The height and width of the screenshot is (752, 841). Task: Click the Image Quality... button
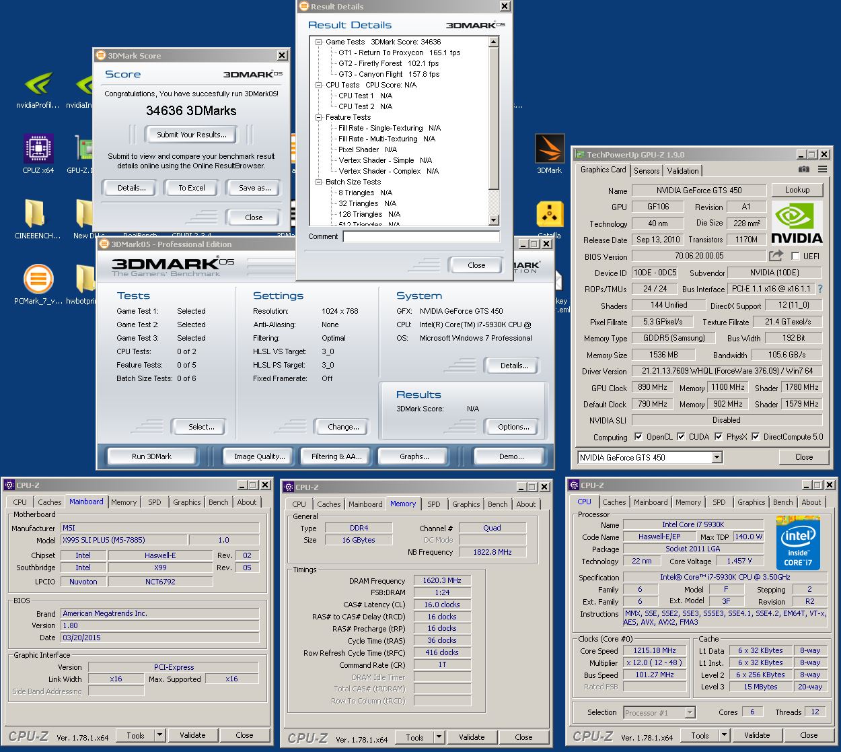259,456
